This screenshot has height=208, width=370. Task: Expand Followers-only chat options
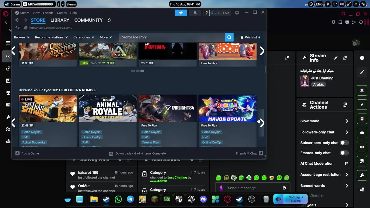click(x=324, y=132)
